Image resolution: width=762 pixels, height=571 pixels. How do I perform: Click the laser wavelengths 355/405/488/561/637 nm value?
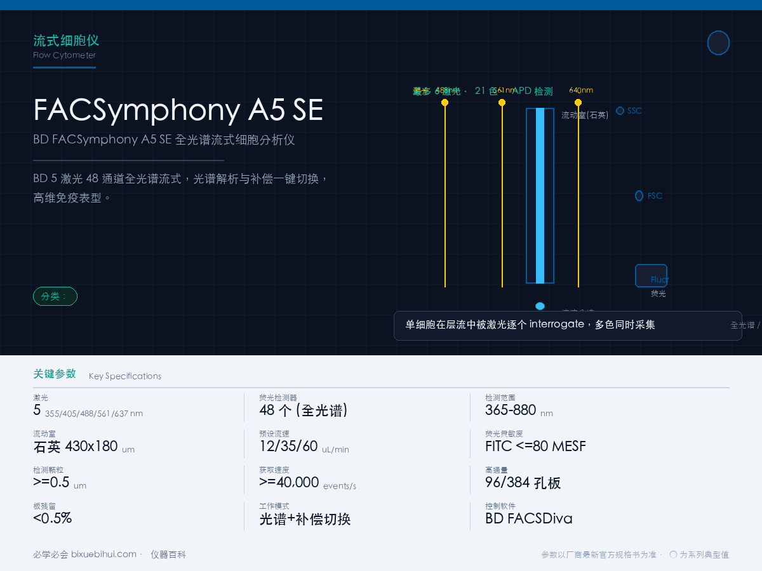point(94,414)
